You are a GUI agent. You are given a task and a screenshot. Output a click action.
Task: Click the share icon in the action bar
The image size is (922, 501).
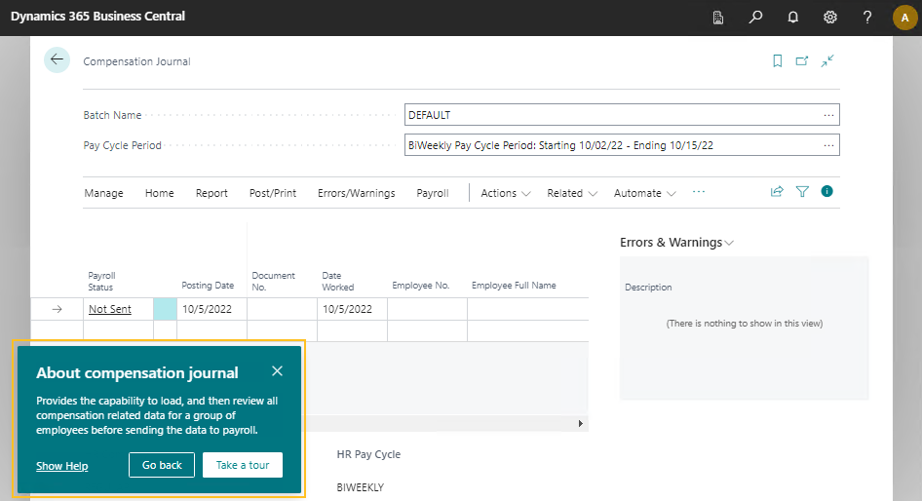[777, 192]
